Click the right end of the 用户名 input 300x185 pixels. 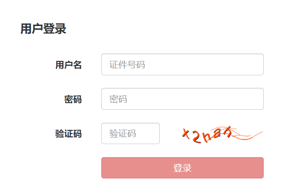(256, 64)
